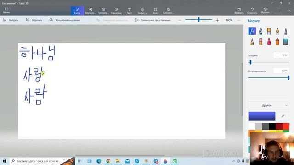Viewport: 294px width, 165px height.
Task: Activate Волшебное выделение (Magic select)
Action: pyautogui.click(x=65, y=20)
